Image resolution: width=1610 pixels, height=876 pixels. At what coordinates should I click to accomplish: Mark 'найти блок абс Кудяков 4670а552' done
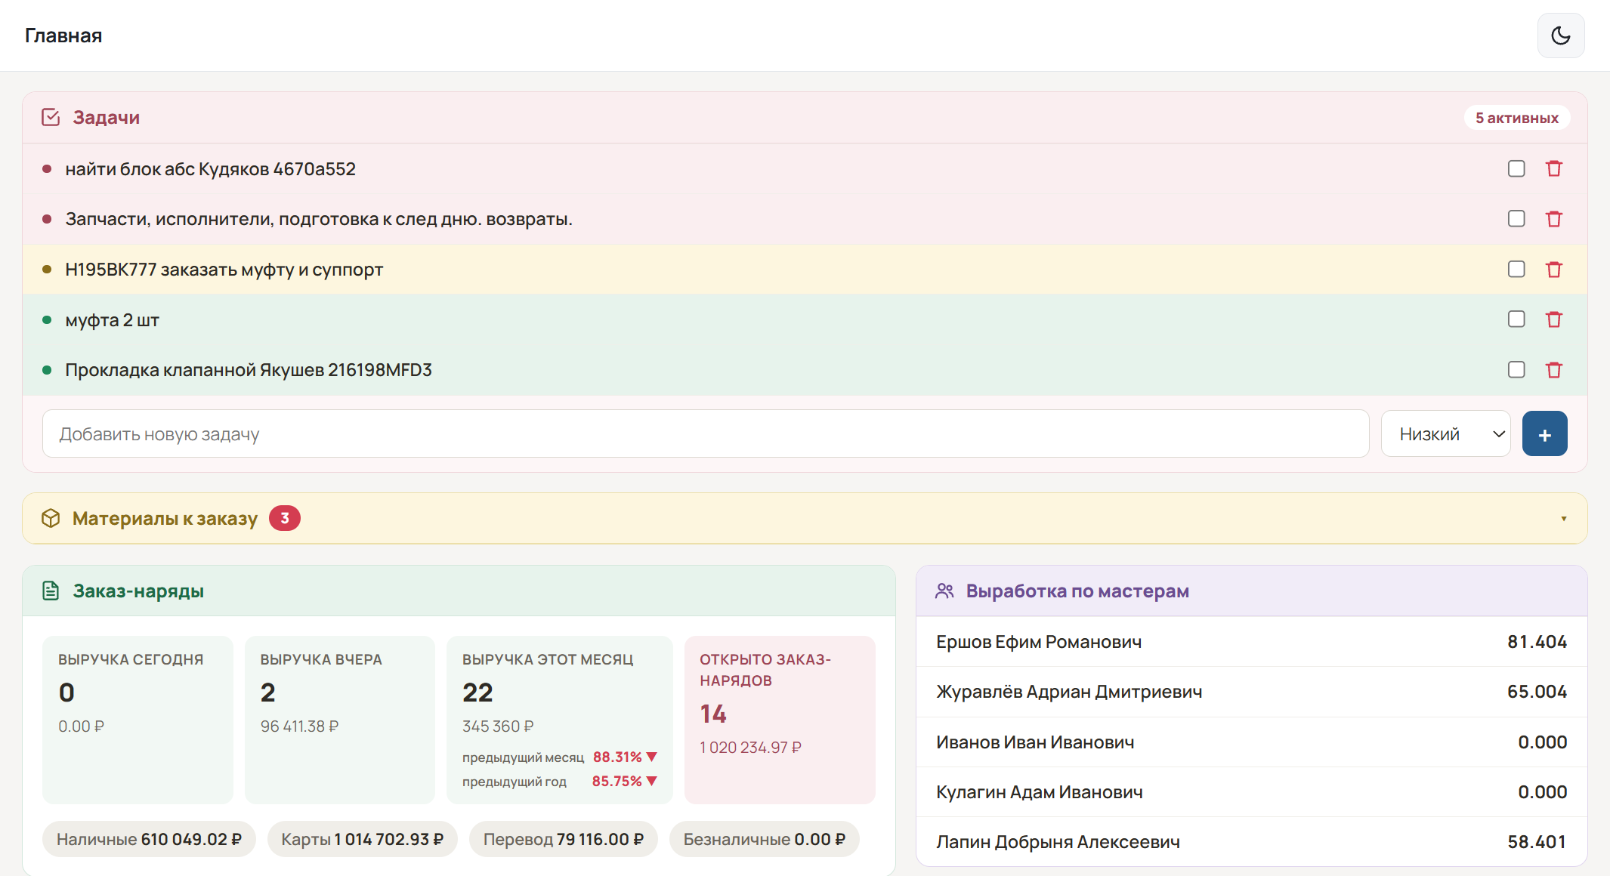[x=1516, y=168]
